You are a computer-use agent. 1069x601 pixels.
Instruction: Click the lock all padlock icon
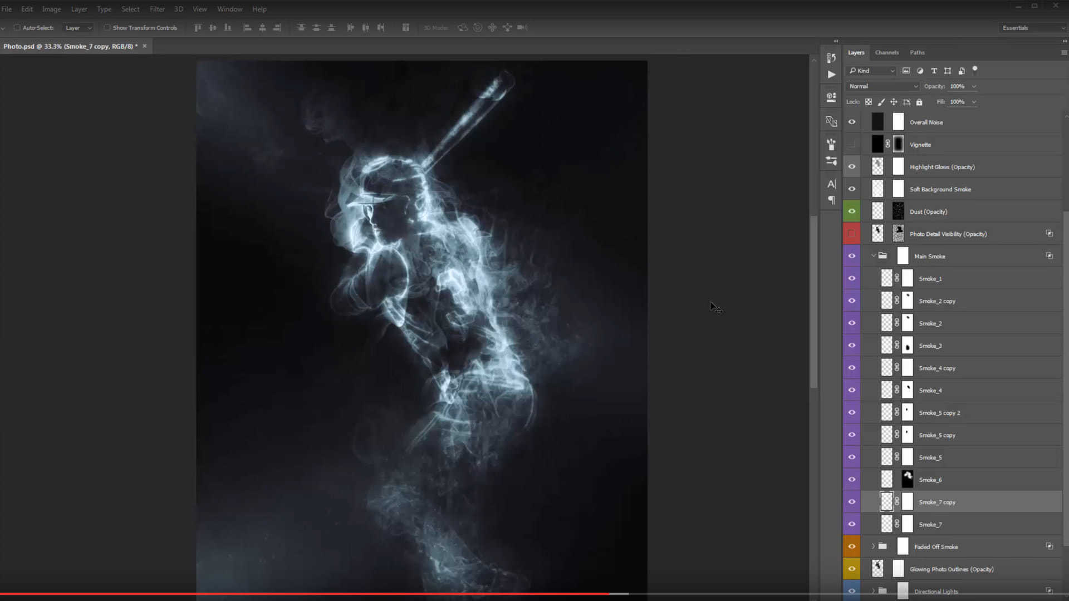coord(919,102)
